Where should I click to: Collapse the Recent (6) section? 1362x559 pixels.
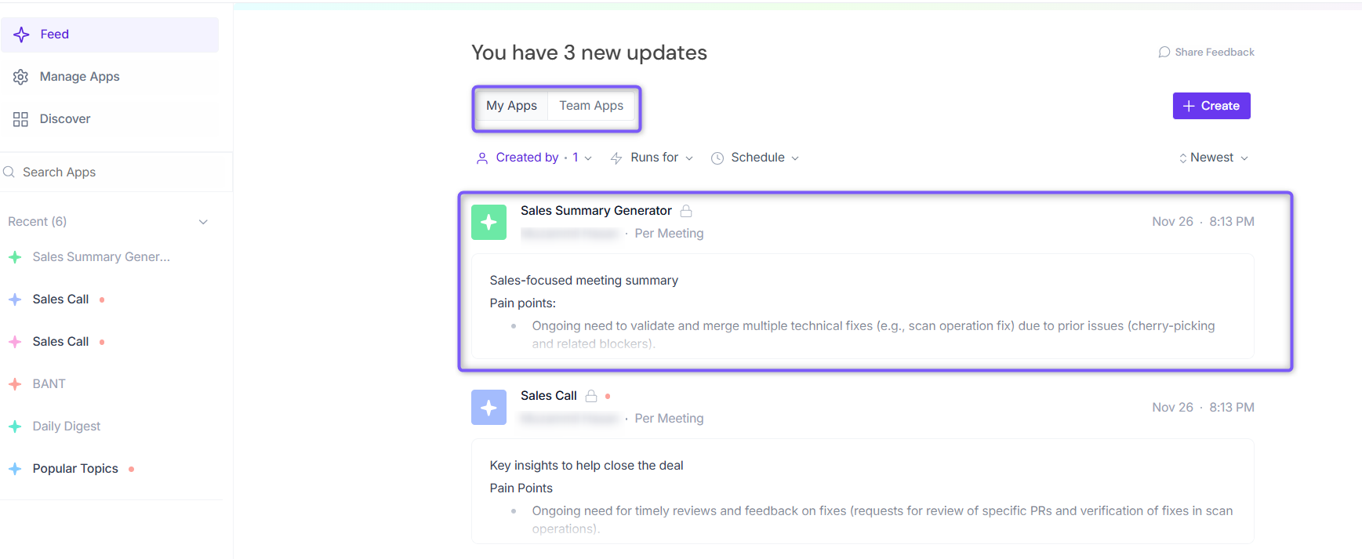[203, 222]
